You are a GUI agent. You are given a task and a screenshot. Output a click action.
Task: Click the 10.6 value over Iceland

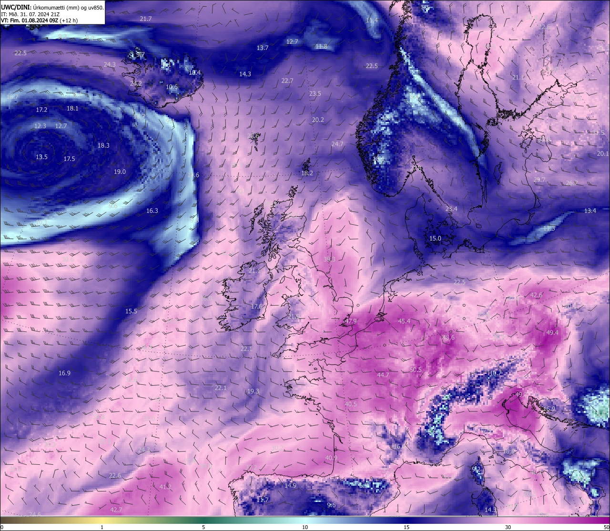pyautogui.click(x=172, y=87)
